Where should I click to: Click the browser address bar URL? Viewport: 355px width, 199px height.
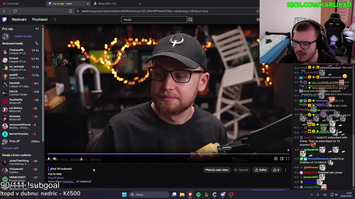145,11
